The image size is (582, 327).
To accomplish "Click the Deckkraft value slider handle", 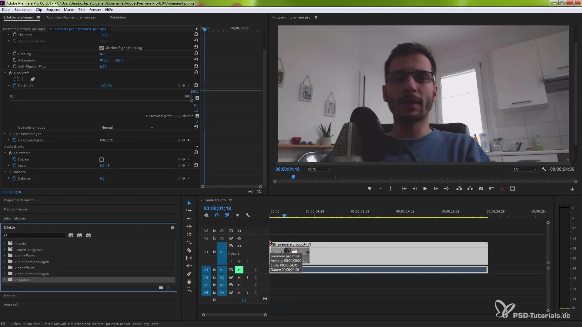I will coord(192,100).
